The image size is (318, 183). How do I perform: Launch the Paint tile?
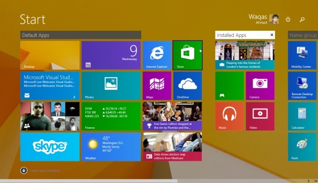pyautogui.click(x=302, y=147)
